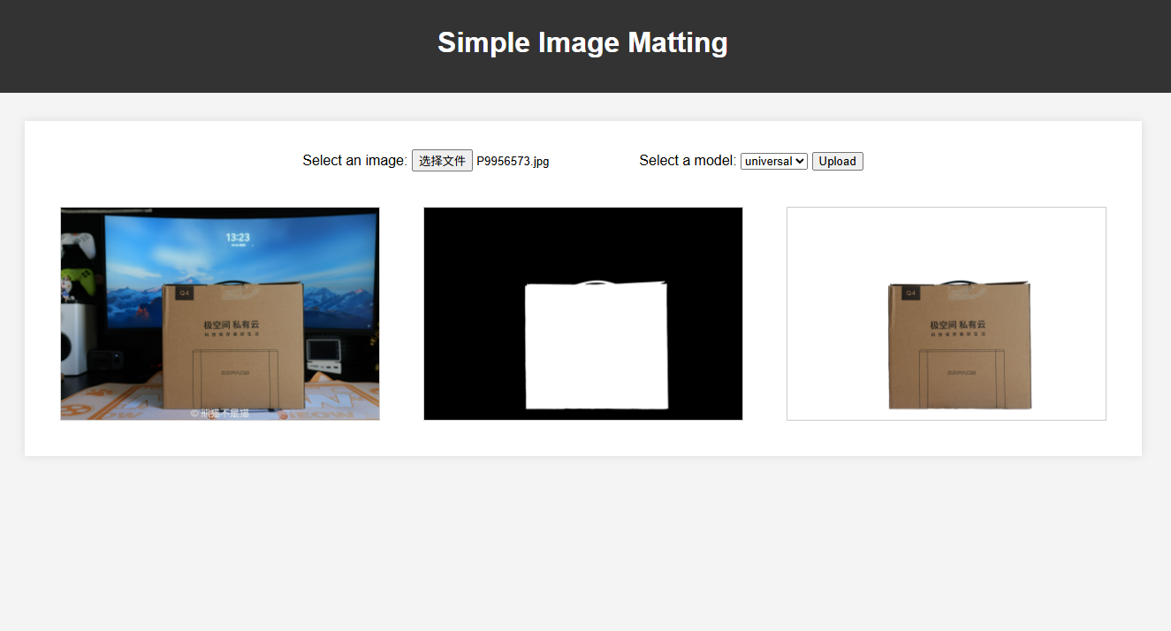This screenshot has width=1171, height=631.
Task: Click the 'Select a model:' label
Action: click(688, 160)
